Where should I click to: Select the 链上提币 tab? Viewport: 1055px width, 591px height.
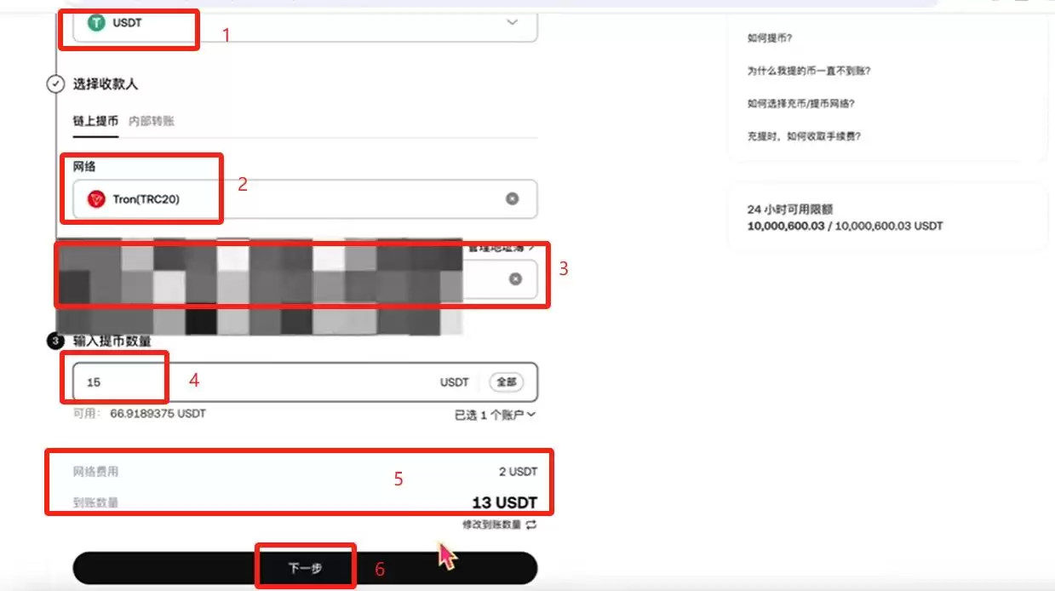(x=94, y=120)
